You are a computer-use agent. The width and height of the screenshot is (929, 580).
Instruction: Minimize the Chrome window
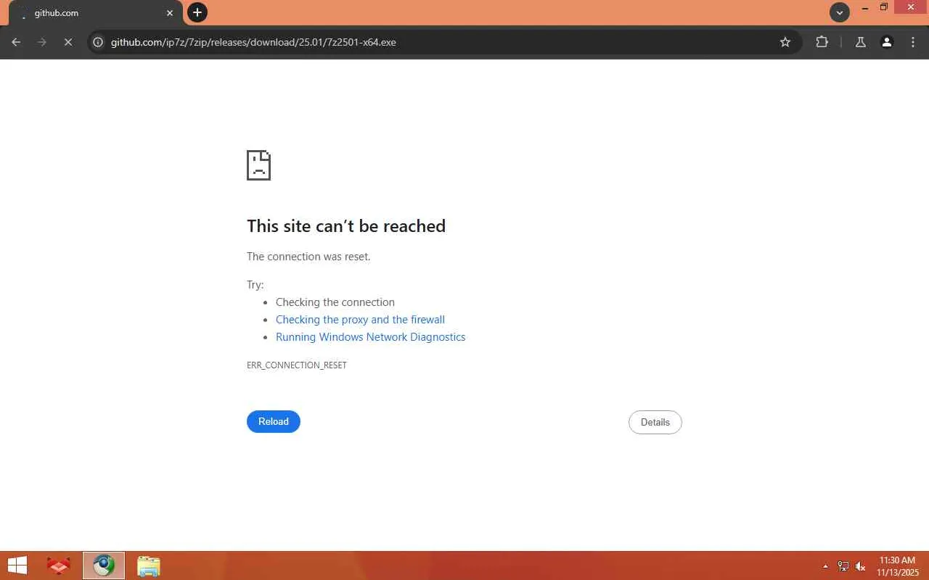865,8
